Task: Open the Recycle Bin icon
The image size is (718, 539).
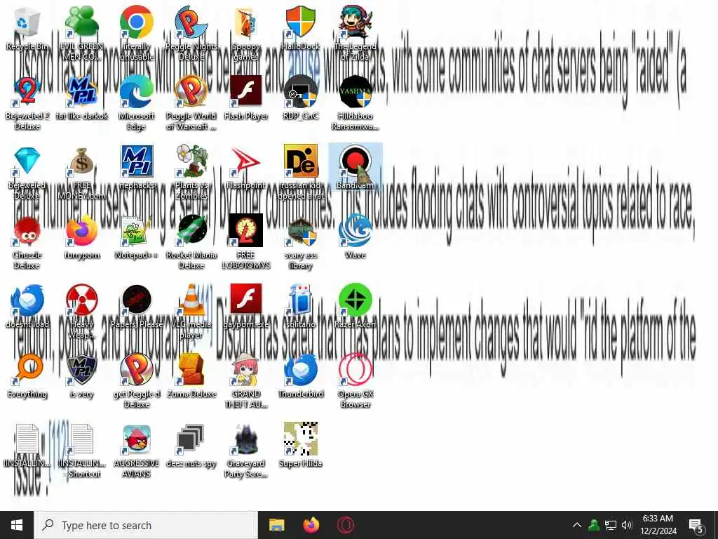Action: (x=27, y=23)
